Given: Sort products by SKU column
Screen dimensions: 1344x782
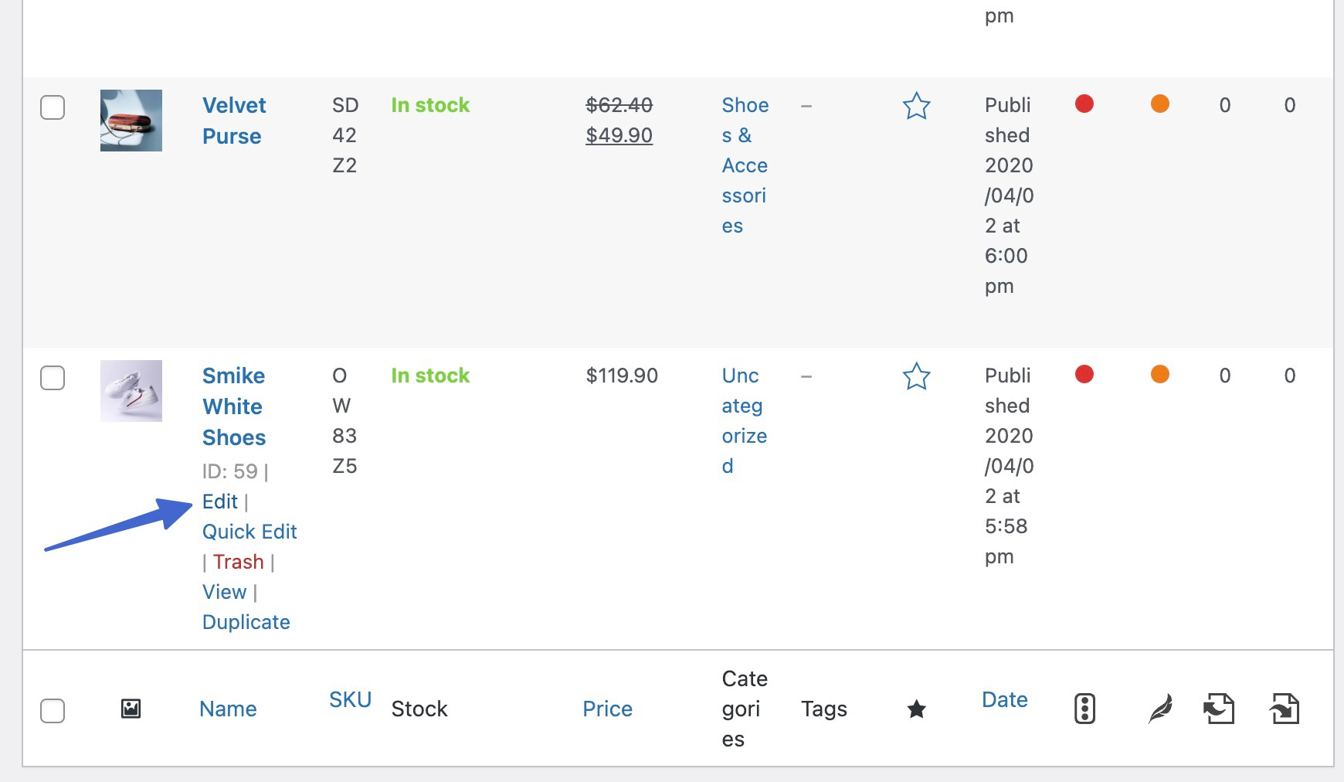Looking at the screenshot, I should pyautogui.click(x=350, y=699).
